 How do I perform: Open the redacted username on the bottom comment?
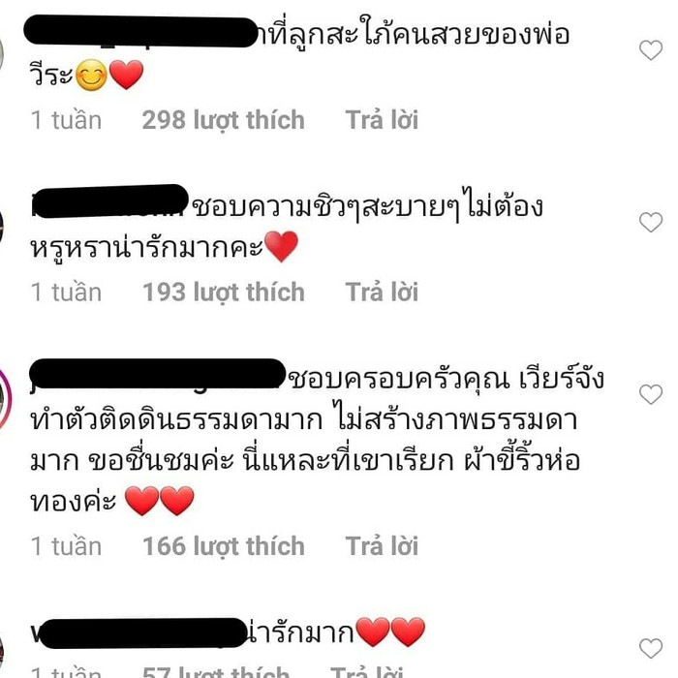pos(139,633)
